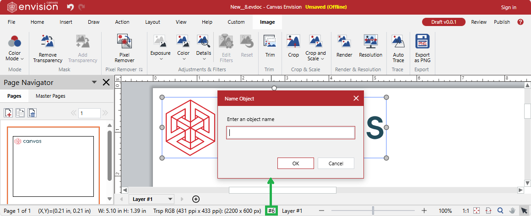Click the add layer plus icon
This screenshot has height=216, width=531.
point(196,199)
